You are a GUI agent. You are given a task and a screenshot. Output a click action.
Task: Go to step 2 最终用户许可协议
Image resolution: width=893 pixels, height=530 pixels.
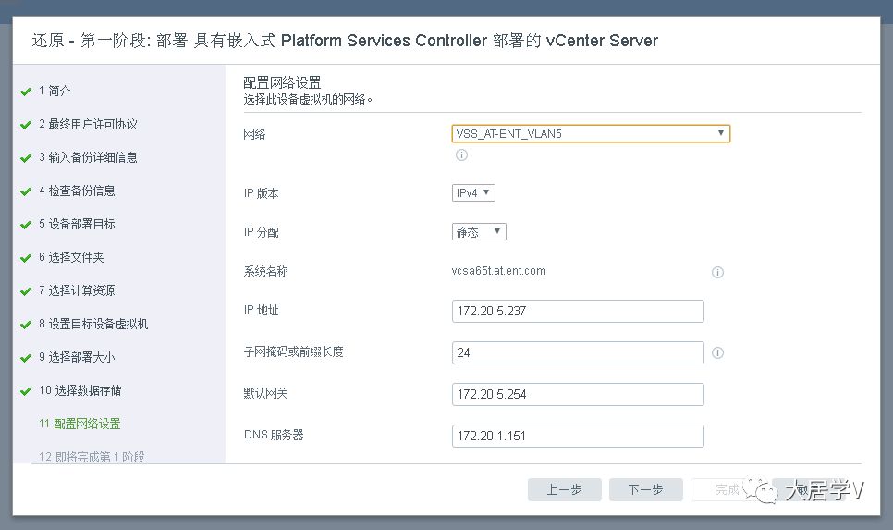tap(88, 124)
